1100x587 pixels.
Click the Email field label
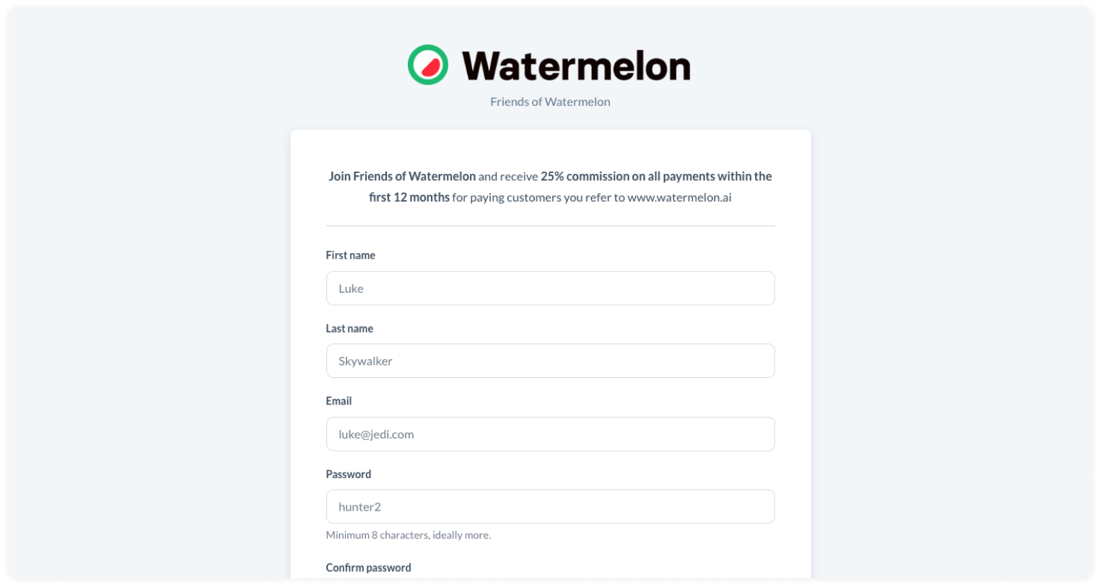click(x=339, y=401)
